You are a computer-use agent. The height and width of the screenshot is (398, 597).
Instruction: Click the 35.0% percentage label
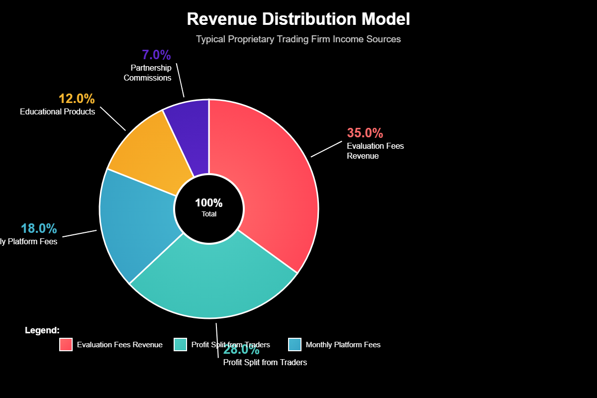point(365,133)
